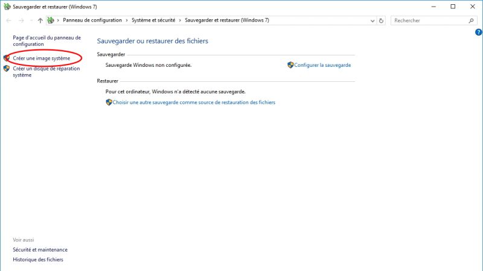The image size is (483, 271).
Task: Click the control panel icon in address bar
Action: coord(51,20)
